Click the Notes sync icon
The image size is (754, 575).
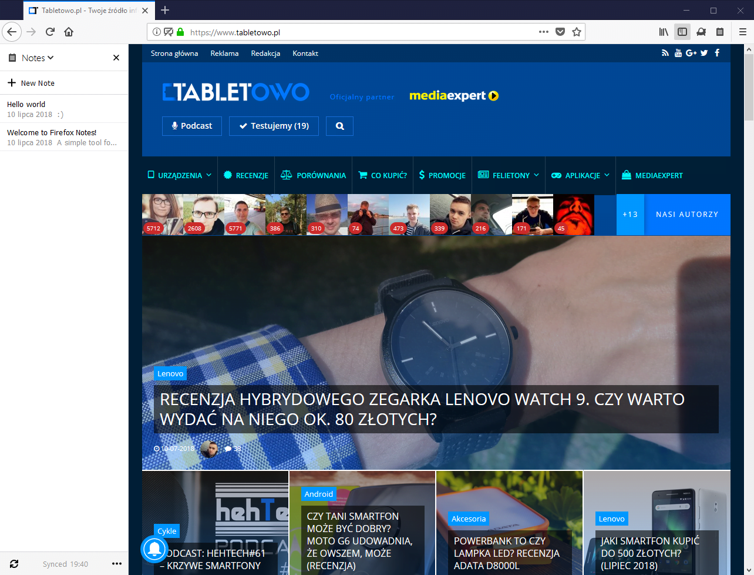(x=14, y=564)
